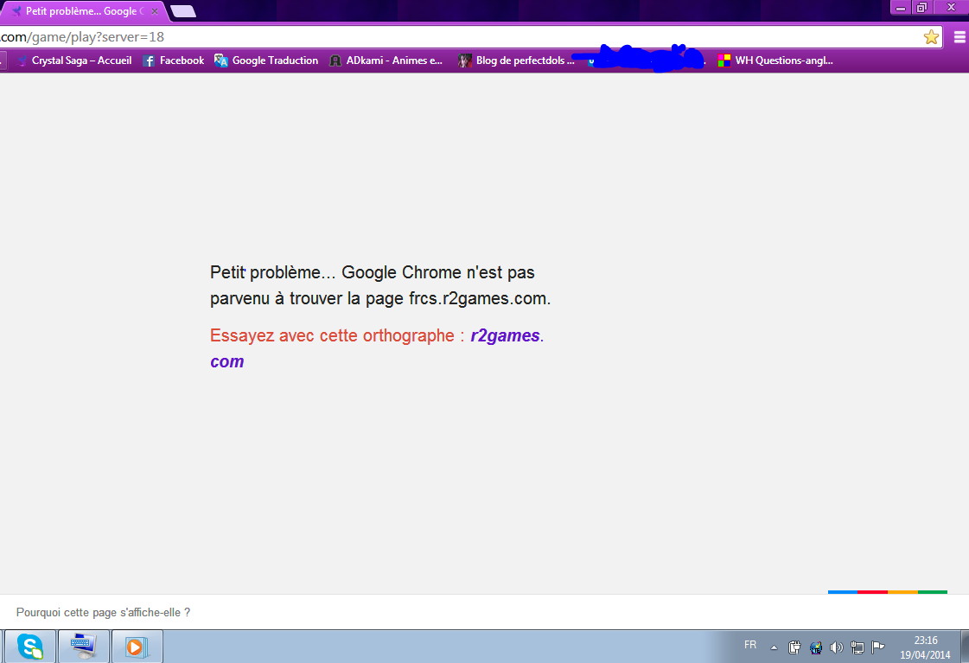Open a new tab with the new-tab button
This screenshot has height=663, width=969.
(182, 11)
